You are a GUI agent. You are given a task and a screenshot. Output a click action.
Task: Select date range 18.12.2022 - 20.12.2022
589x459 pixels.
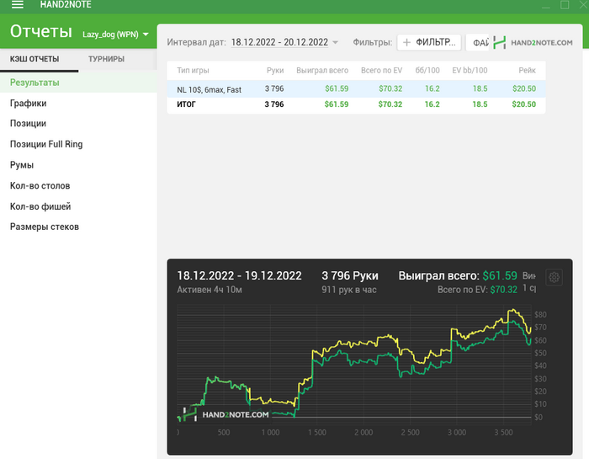tap(279, 42)
